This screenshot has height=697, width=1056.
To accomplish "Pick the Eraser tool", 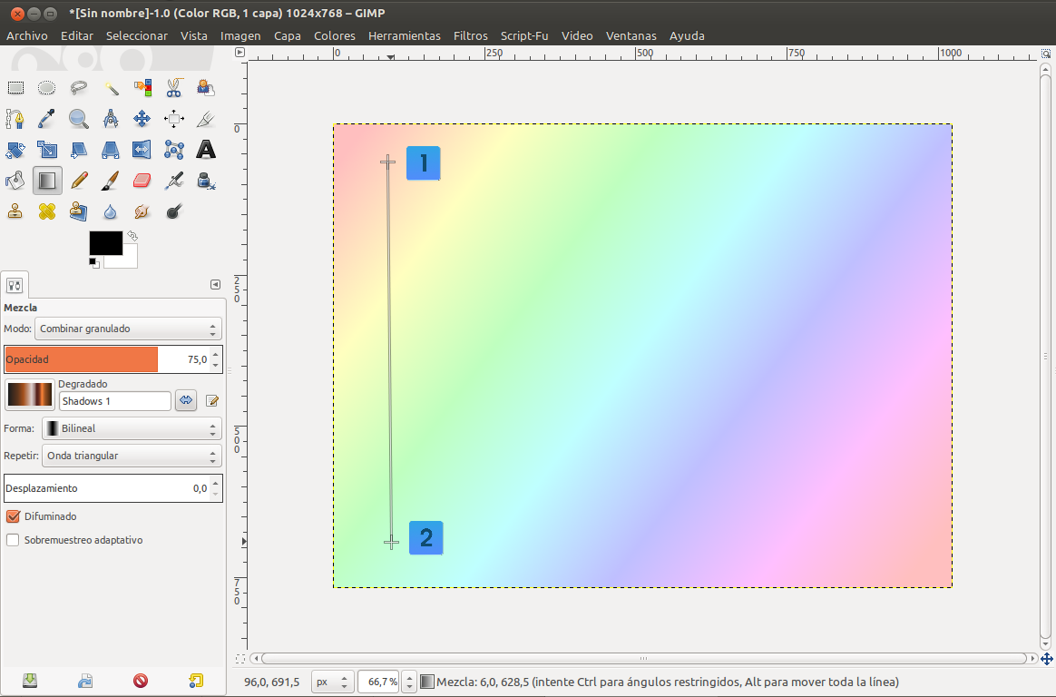I will pos(142,181).
